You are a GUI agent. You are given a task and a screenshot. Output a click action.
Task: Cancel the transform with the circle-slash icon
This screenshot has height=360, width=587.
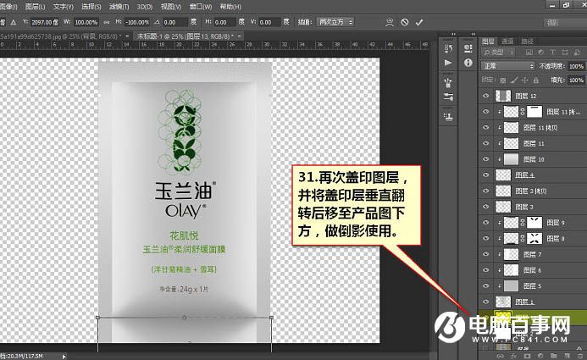click(405, 23)
